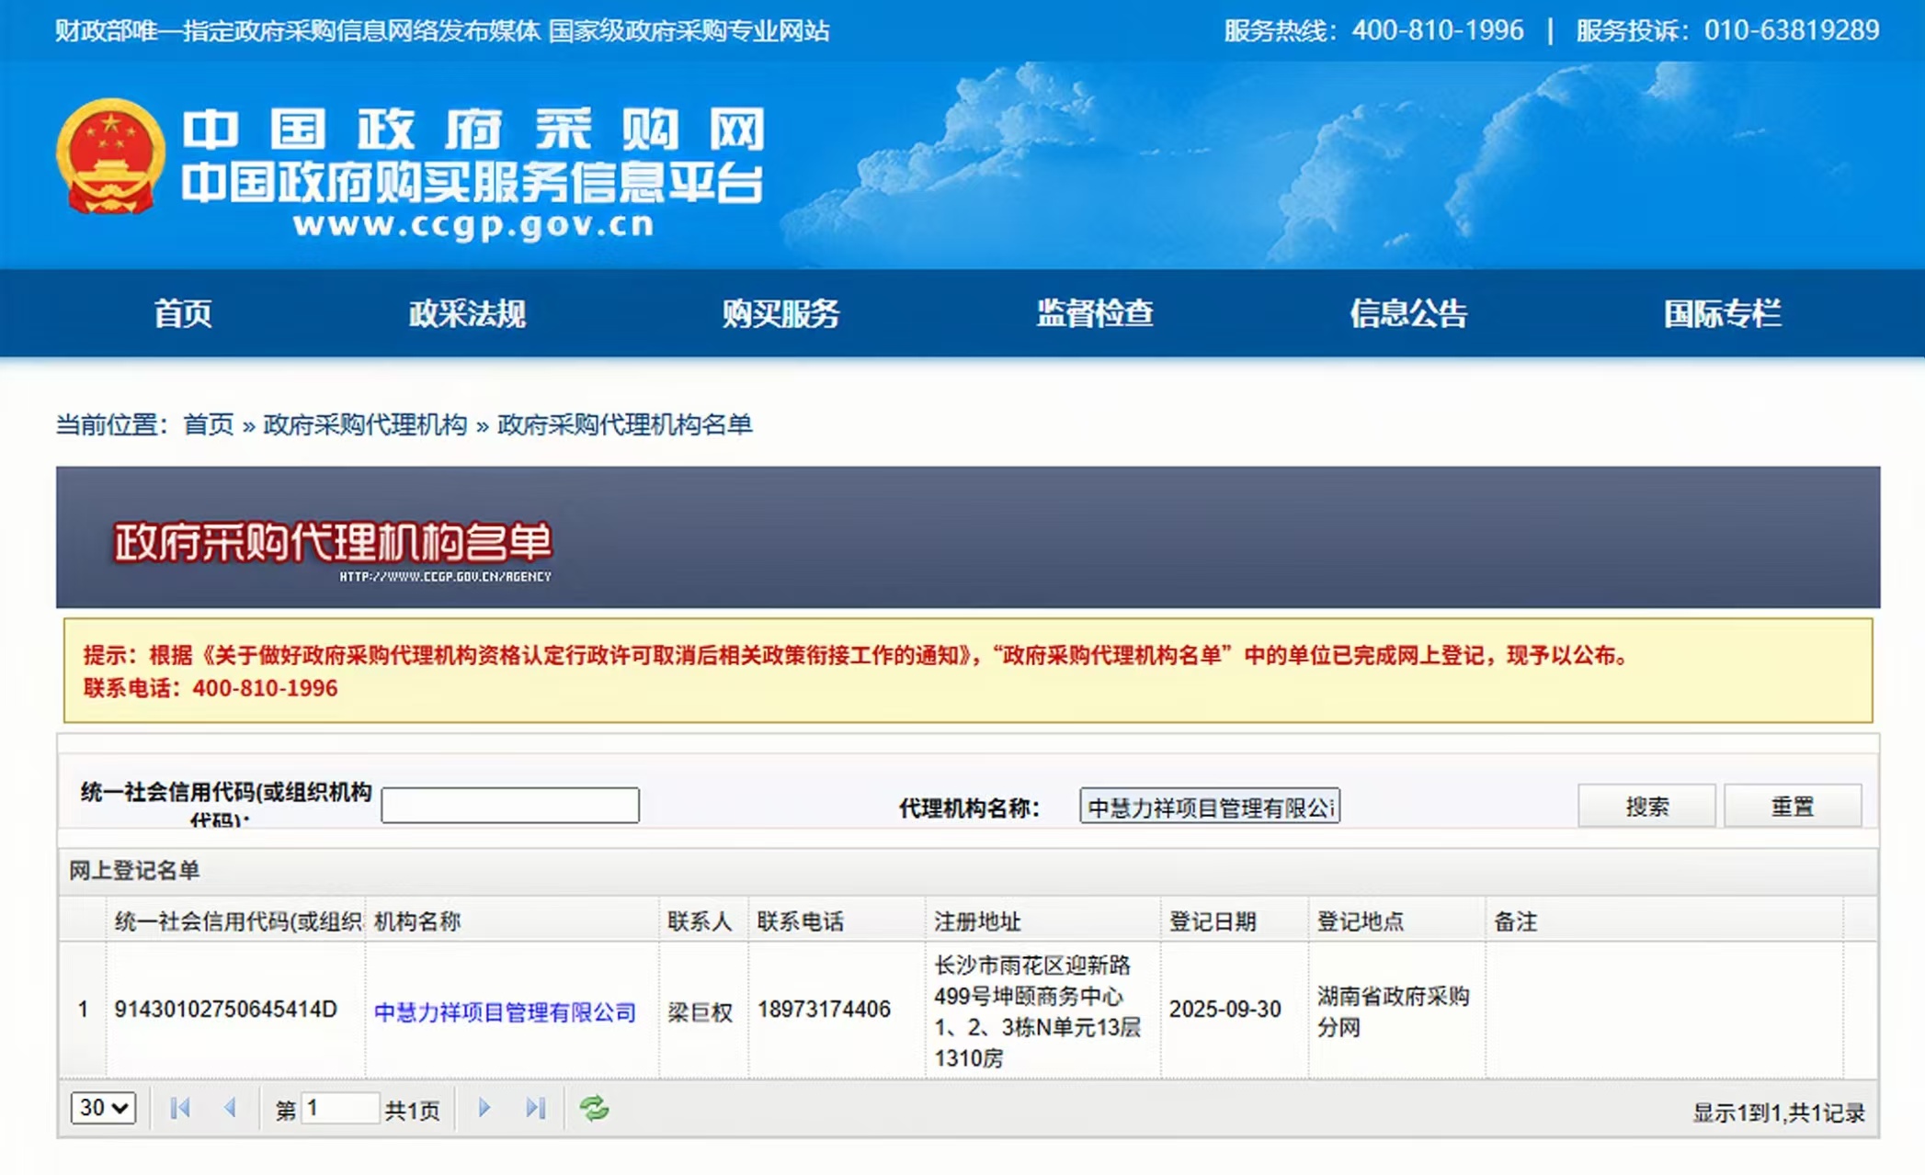Viewport: 1925px width, 1175px height.
Task: Open the 政采法规 navigation menu
Action: (467, 313)
